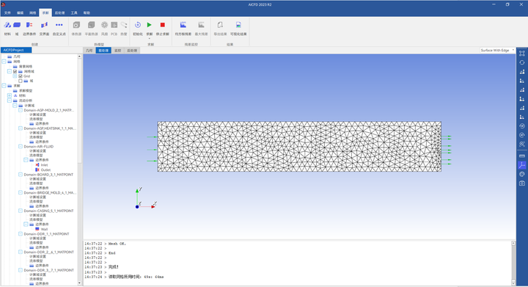
Task: Open the 材料 (material) tool
Action: (x=7, y=25)
